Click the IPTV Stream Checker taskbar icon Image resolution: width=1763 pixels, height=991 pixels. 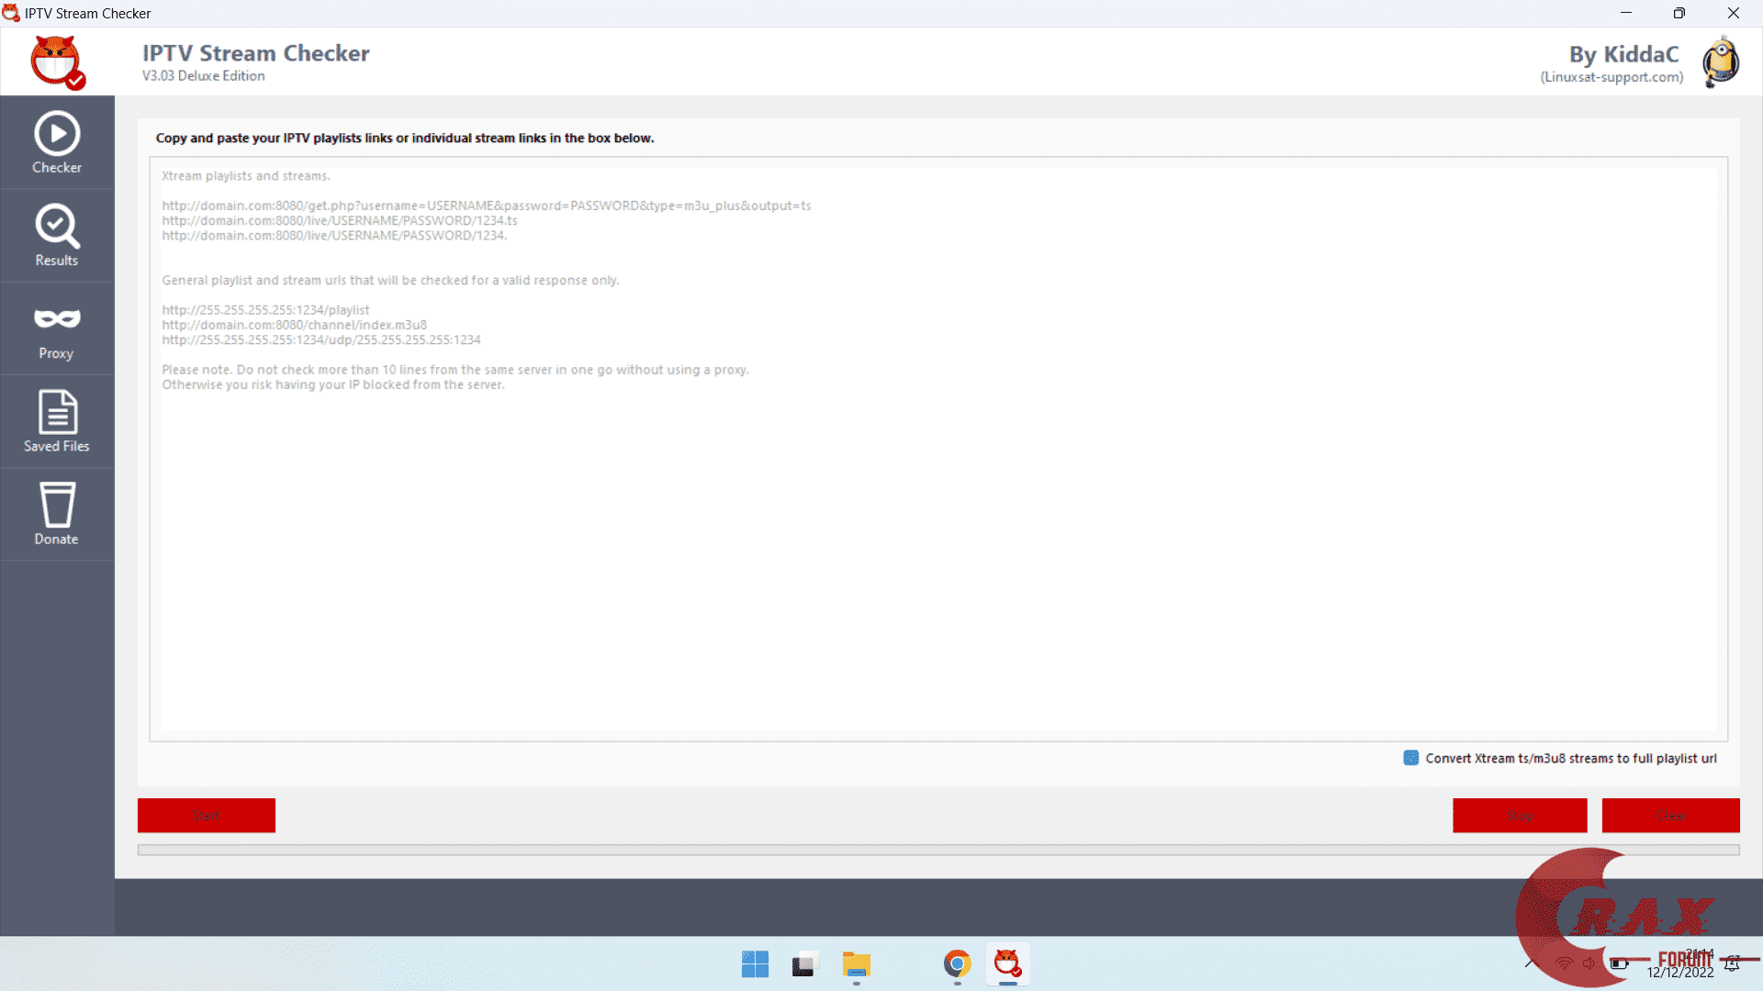[1007, 964]
